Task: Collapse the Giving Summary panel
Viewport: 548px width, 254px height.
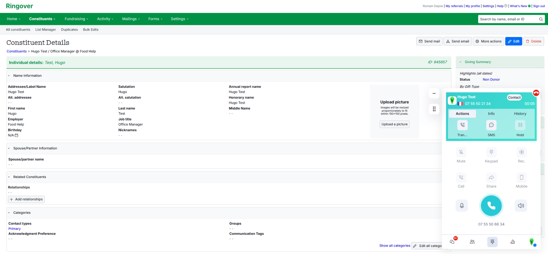Action: [460, 62]
